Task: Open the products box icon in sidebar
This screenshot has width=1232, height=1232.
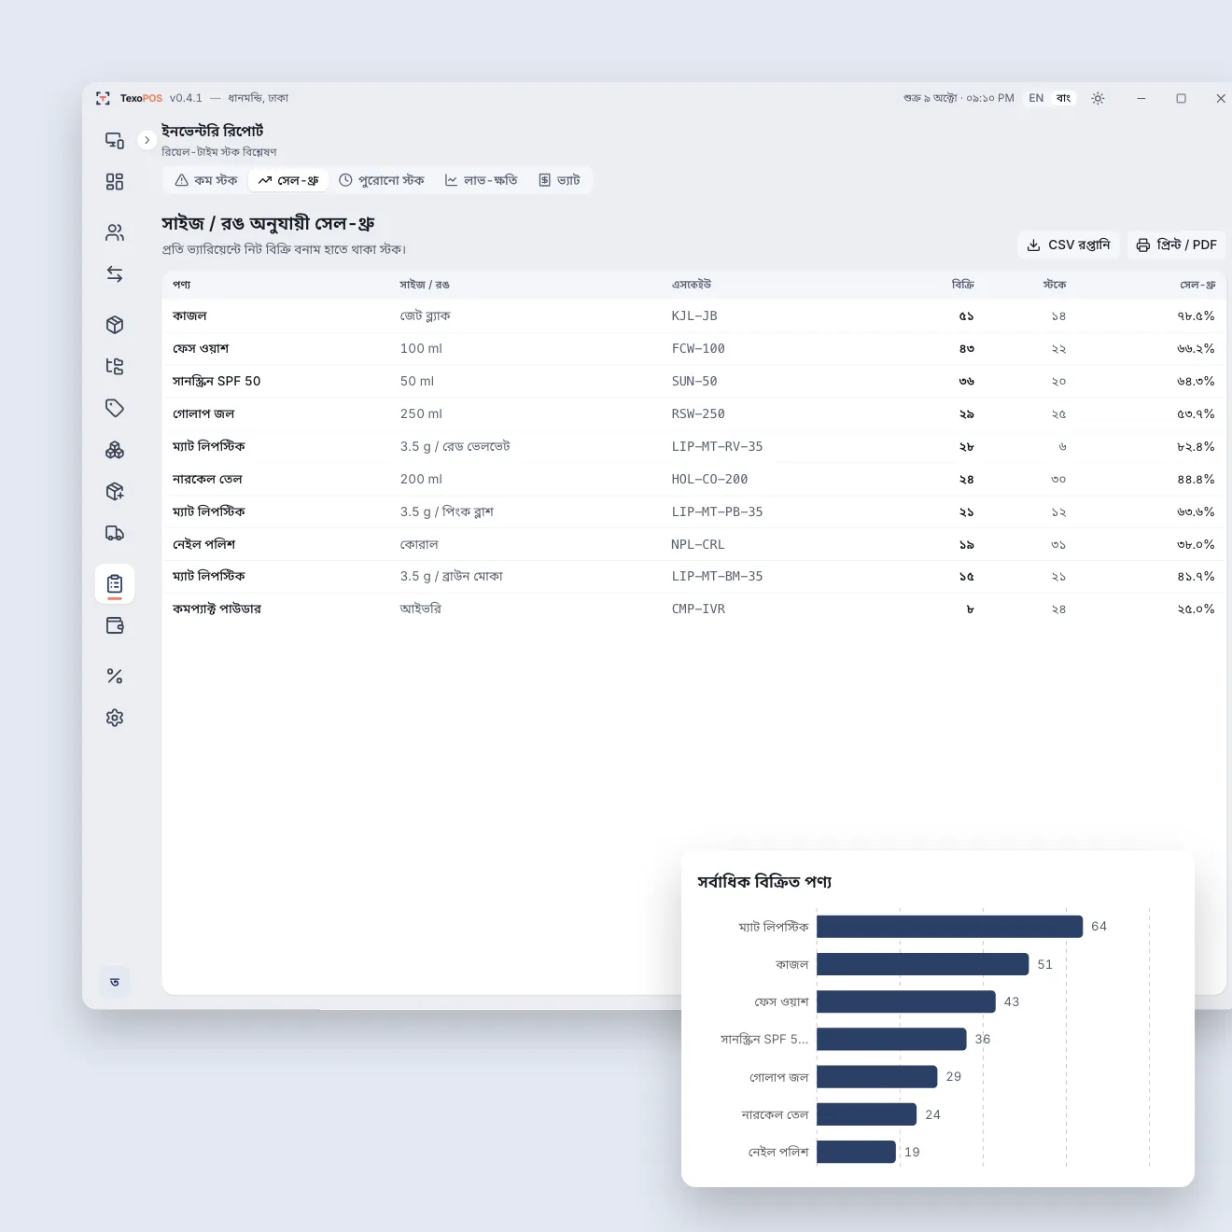Action: point(115,325)
